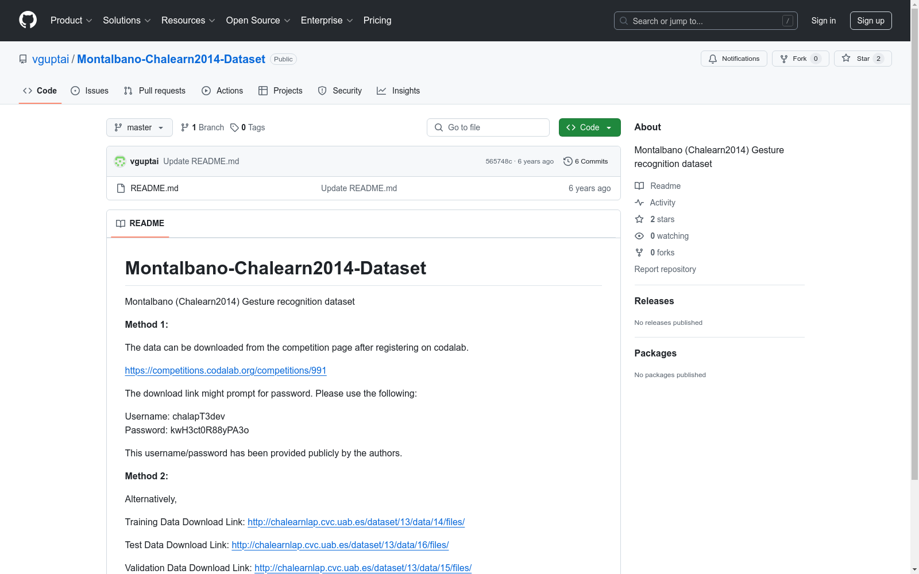Screen dimensions: 919x574
Task: Expand the Product menu
Action: pos(71,21)
